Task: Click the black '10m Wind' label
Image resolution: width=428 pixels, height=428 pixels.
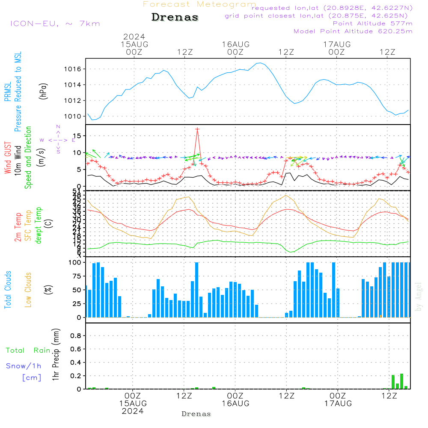Action: click(x=18, y=160)
